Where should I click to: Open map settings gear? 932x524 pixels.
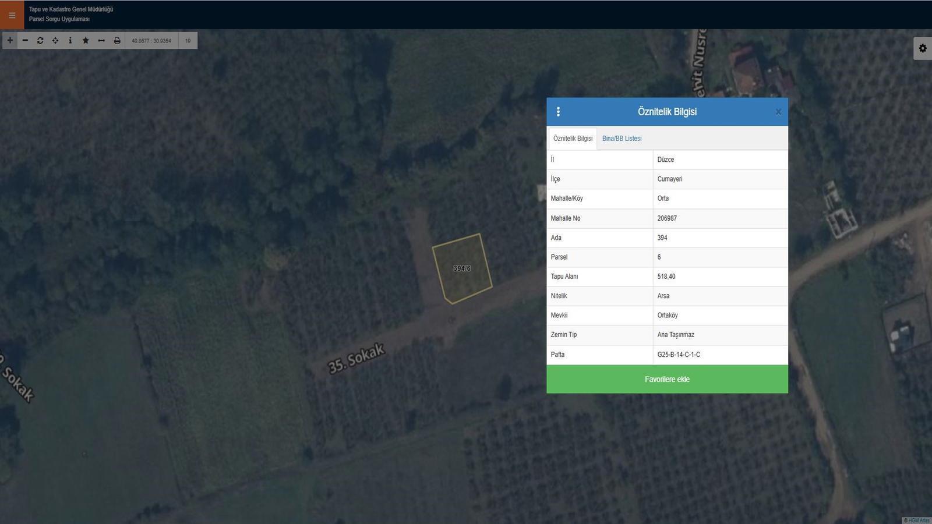pos(922,48)
